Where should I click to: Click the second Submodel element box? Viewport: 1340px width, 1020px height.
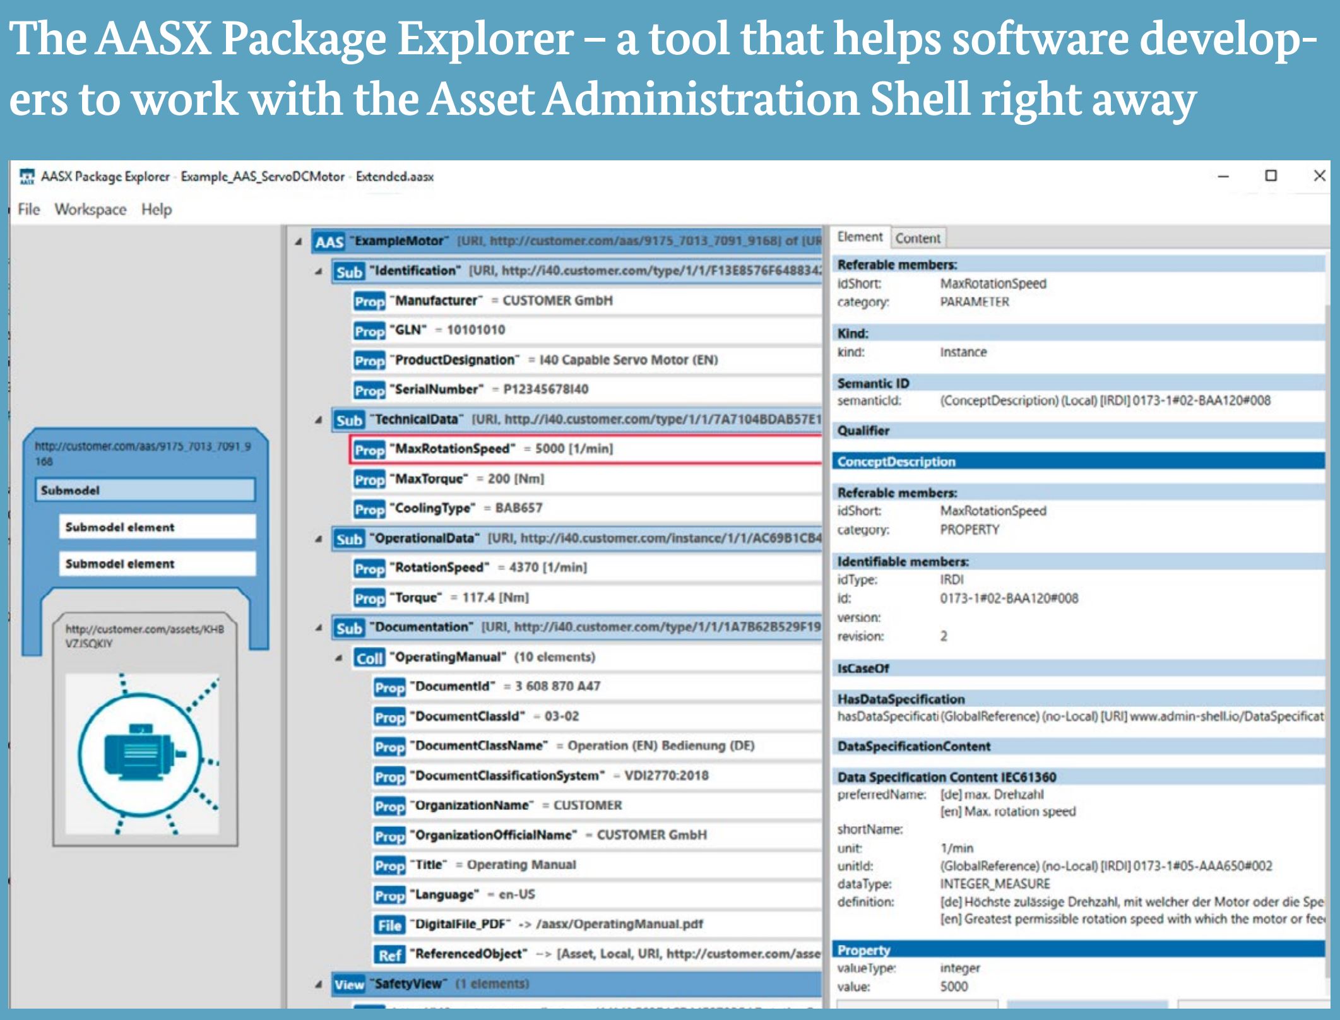coord(158,564)
